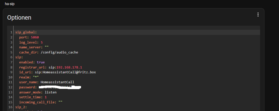Screen dimensions: 279x111
Task: Click the Optionen card heading
Action: (19, 18)
